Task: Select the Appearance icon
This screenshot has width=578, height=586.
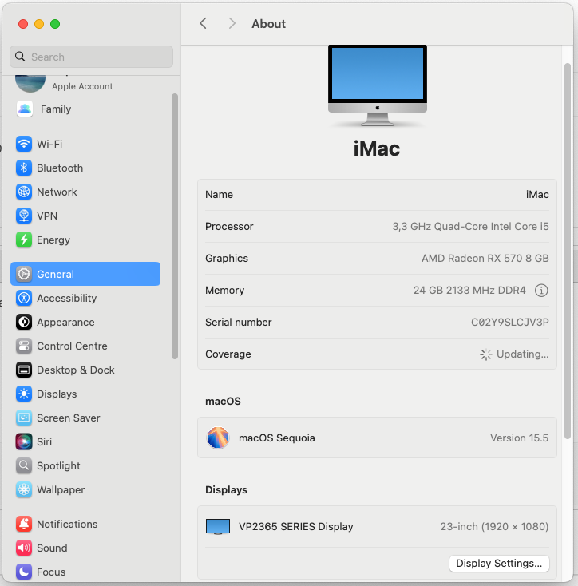Action: 24,322
